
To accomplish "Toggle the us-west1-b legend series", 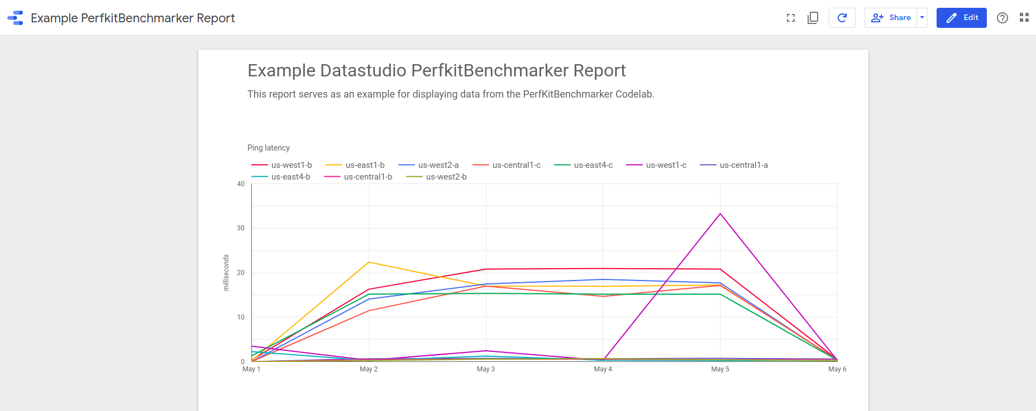I will pos(282,165).
